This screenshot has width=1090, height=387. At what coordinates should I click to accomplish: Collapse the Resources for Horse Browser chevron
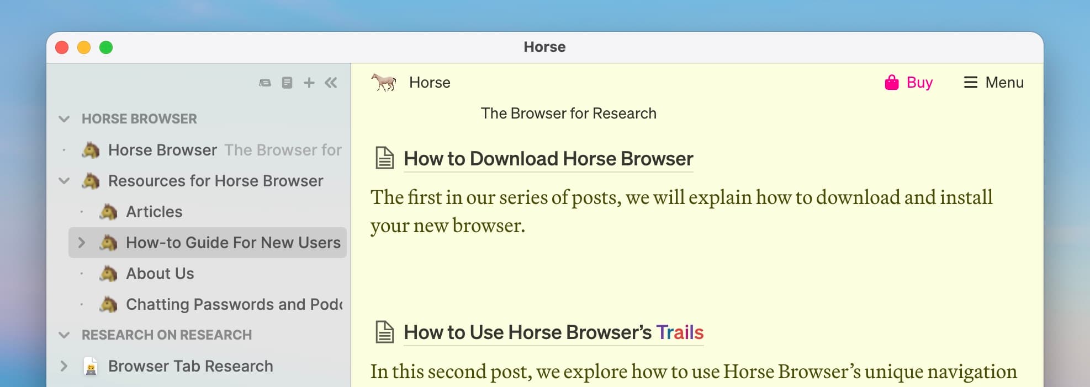(64, 181)
